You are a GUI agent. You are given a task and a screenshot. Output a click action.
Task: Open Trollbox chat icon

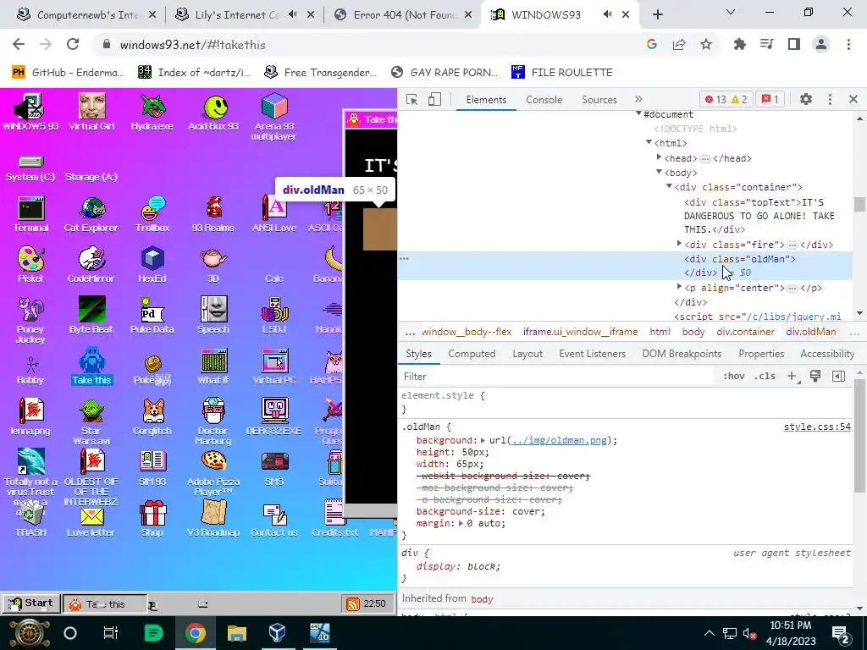pos(152,214)
